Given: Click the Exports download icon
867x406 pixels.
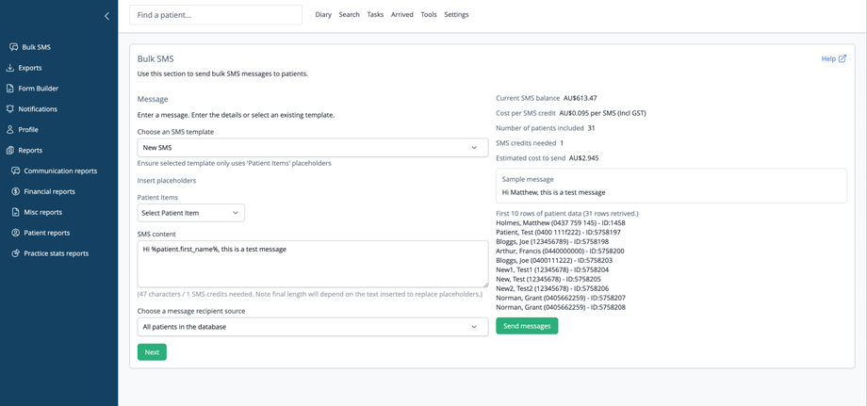Looking at the screenshot, I should [10, 68].
